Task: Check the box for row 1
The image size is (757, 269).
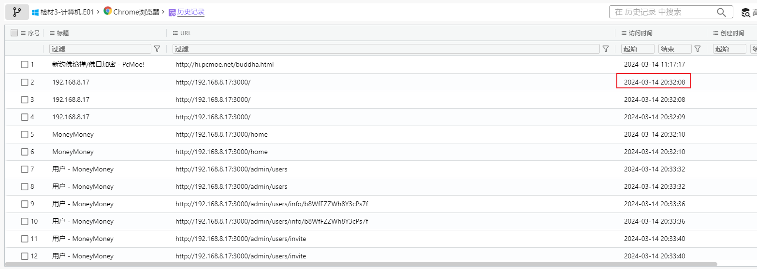Action: click(x=25, y=65)
